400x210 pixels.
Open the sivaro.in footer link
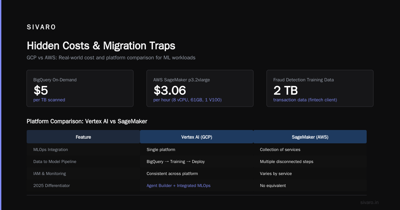370,202
